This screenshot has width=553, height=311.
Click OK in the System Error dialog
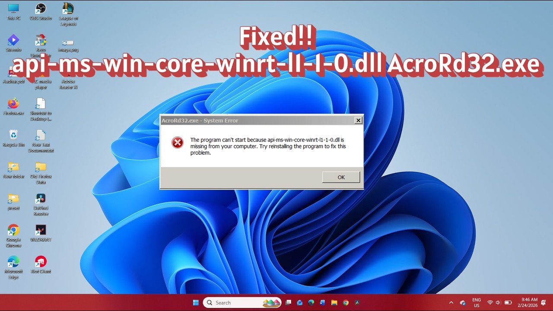click(x=341, y=177)
